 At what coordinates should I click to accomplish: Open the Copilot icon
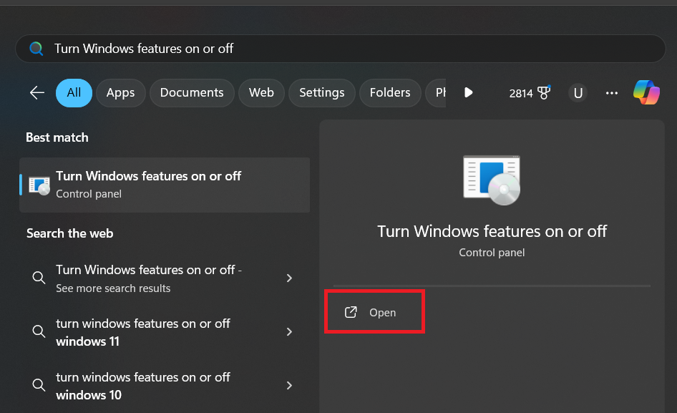point(646,93)
